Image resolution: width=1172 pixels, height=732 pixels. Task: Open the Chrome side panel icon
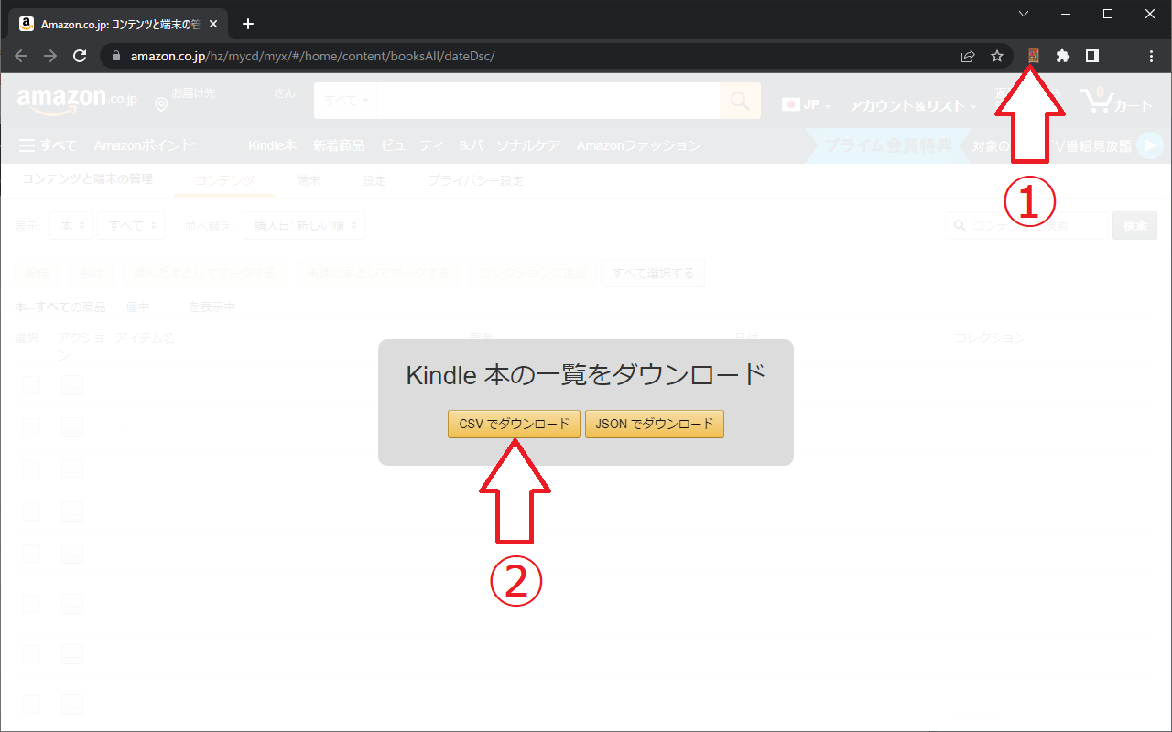pos(1091,56)
